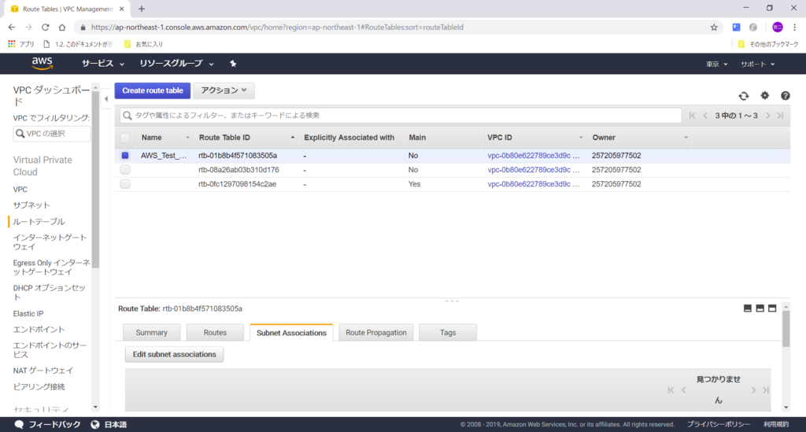Image resolution: width=806 pixels, height=432 pixels.
Task: Open the Apps bookmark shortcut
Action: [x=21, y=44]
